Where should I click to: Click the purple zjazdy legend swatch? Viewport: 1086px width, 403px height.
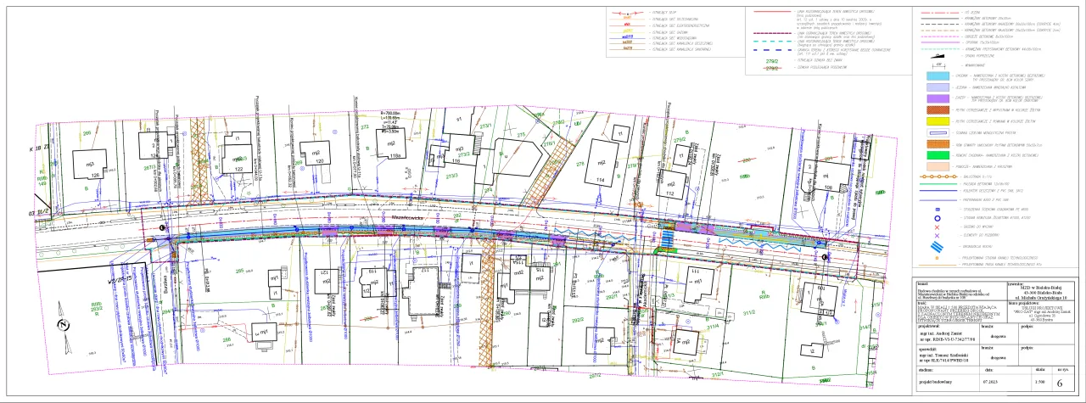[938, 98]
